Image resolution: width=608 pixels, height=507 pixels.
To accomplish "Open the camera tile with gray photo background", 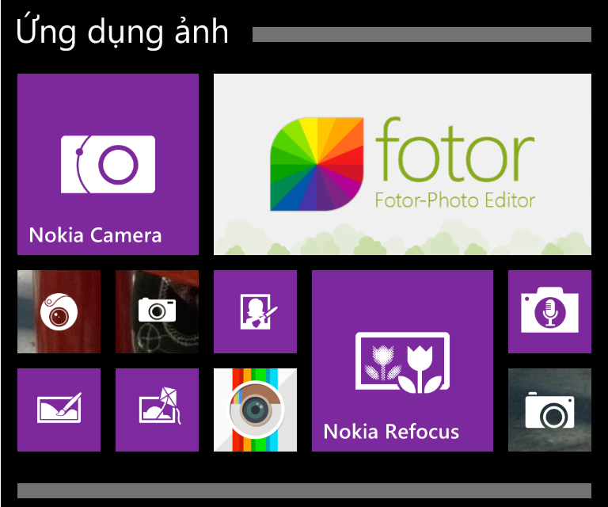I will [x=549, y=410].
